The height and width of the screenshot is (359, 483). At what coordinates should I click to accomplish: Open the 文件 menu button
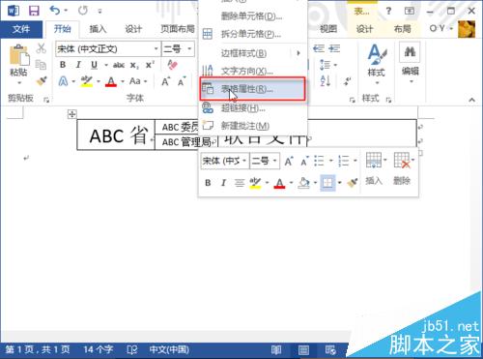21,29
